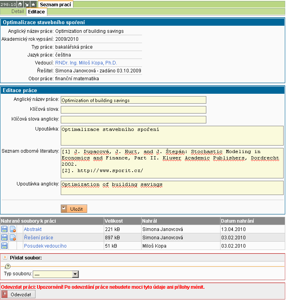Click the Odevzdat submit button
286x301 pixels.
pos(19,294)
